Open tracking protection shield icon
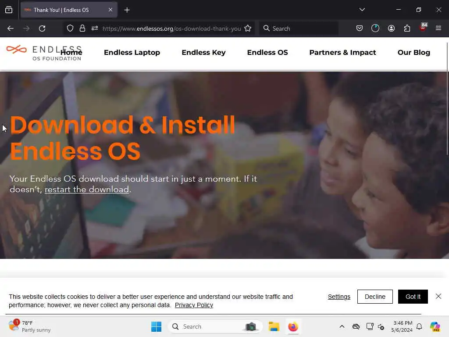Viewport: 449px width, 337px height. tap(70, 28)
